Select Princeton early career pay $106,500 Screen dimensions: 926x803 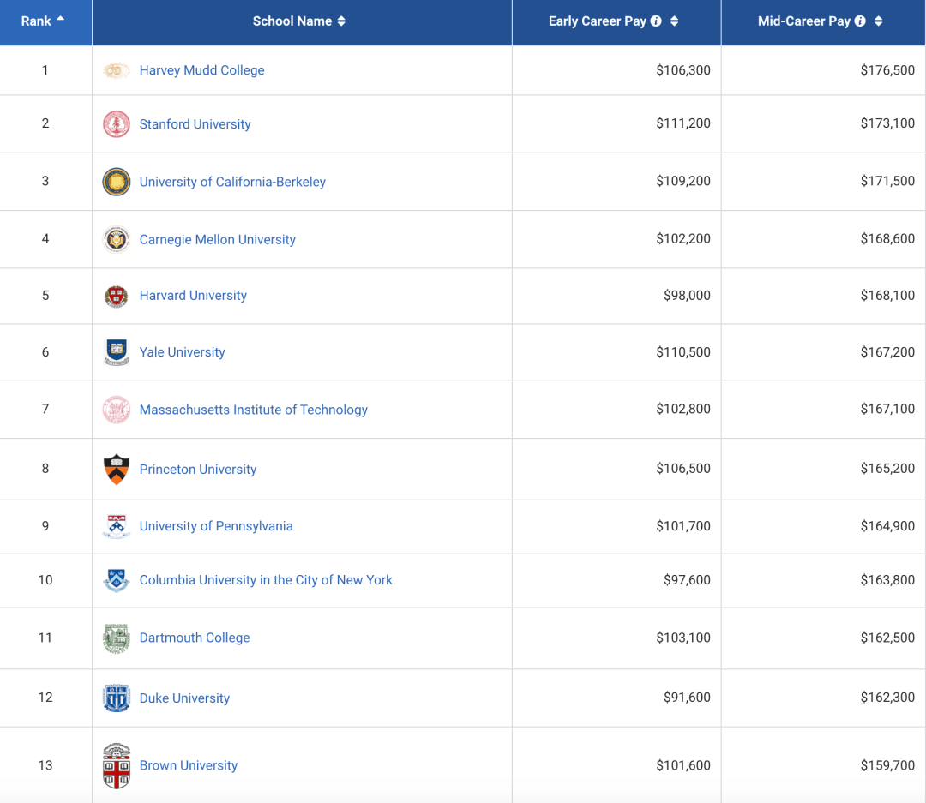(683, 468)
